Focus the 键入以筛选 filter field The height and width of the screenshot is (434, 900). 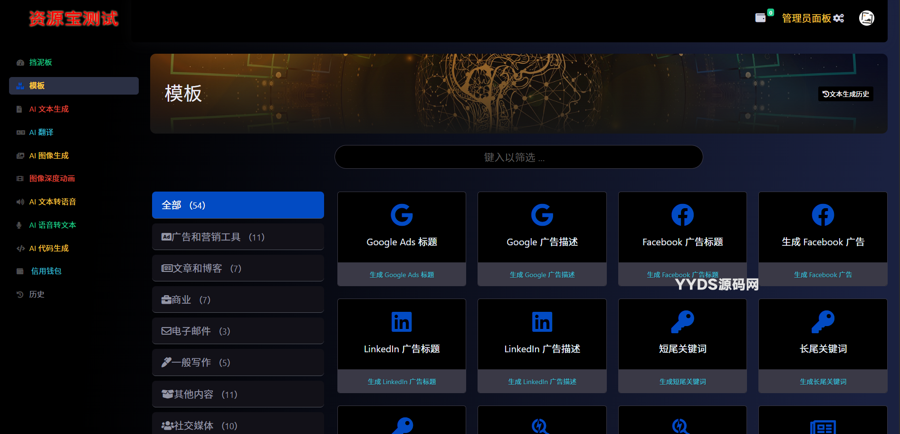[x=518, y=157]
